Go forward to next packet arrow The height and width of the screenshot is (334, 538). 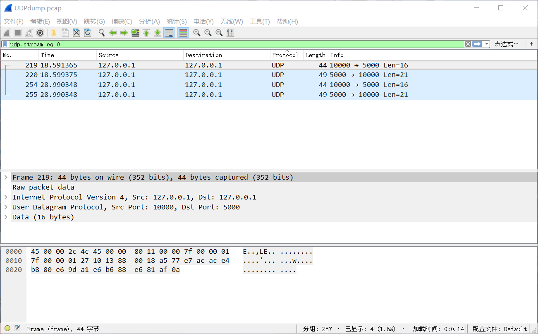coord(124,33)
